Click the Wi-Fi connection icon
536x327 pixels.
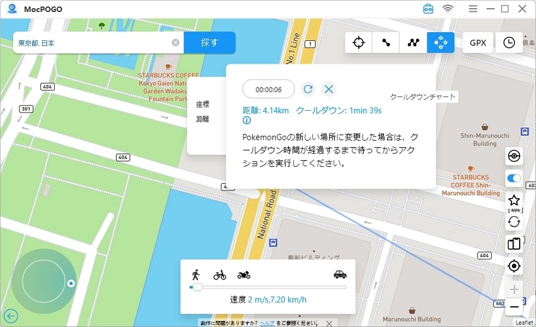tap(448, 9)
